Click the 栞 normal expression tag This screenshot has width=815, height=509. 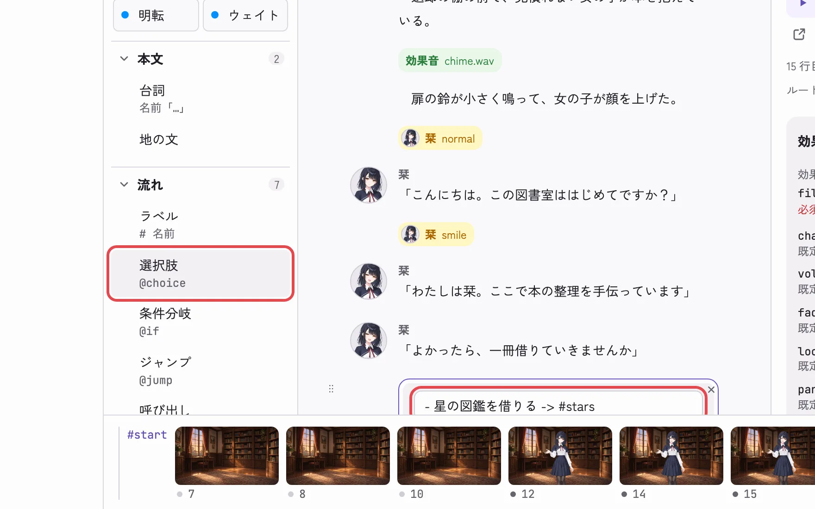440,138
